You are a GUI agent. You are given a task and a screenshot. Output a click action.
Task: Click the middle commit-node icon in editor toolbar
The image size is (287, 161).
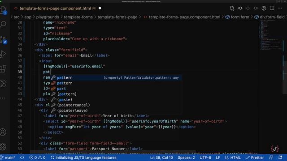pos(248,8)
